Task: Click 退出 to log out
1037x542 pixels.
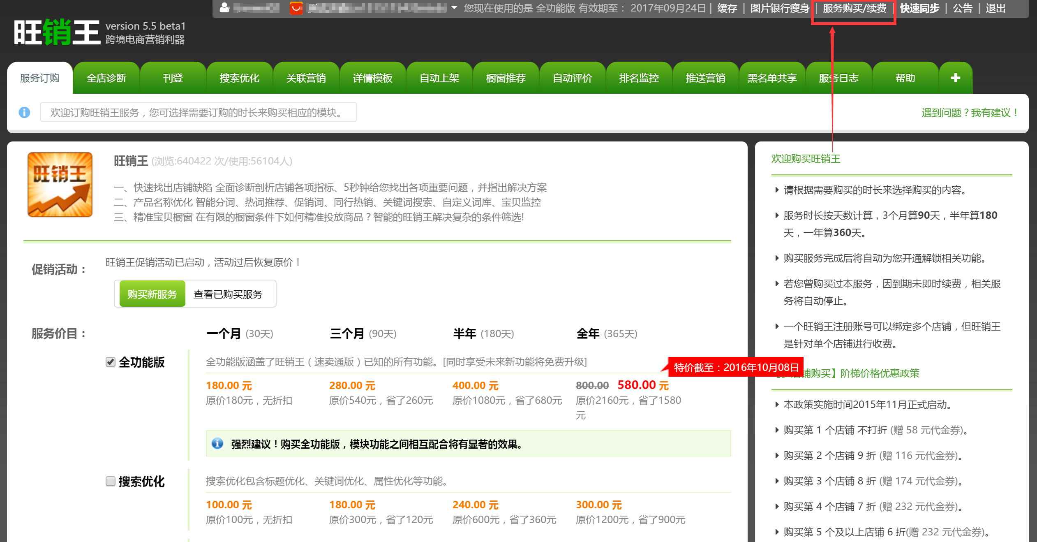Action: pos(995,8)
